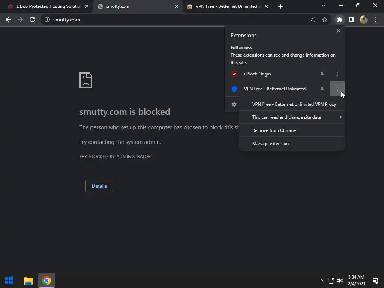Open the volume speaker tray icon
384x288 pixels.
[340, 280]
